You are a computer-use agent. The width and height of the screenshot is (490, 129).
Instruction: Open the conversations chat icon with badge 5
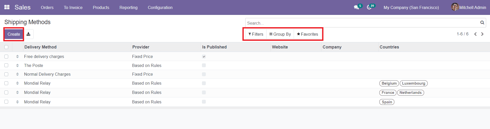click(356, 7)
